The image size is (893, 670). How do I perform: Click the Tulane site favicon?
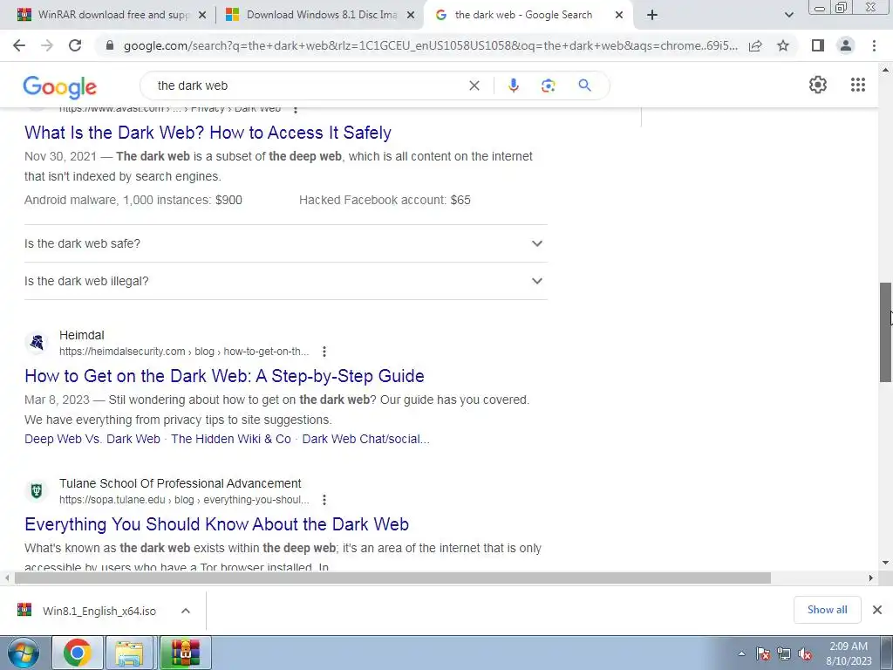pos(37,490)
